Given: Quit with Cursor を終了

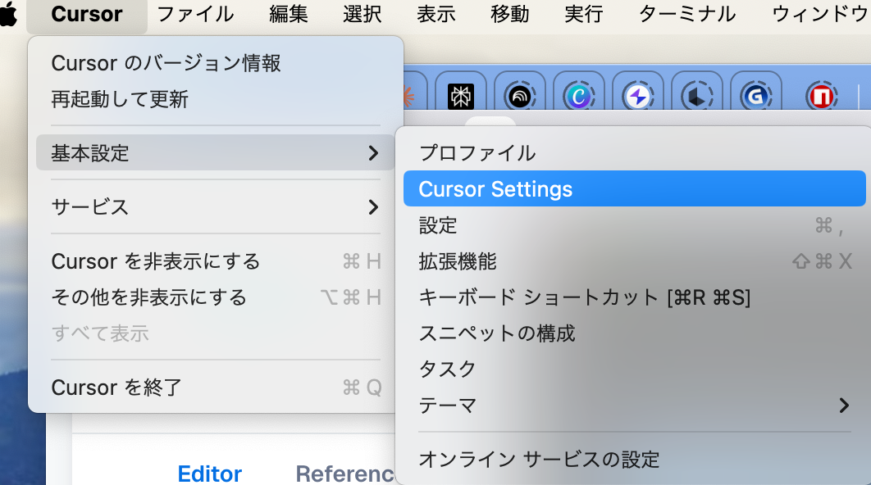Looking at the screenshot, I should 216,388.
